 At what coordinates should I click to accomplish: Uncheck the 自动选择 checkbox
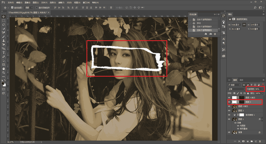click(12, 8)
